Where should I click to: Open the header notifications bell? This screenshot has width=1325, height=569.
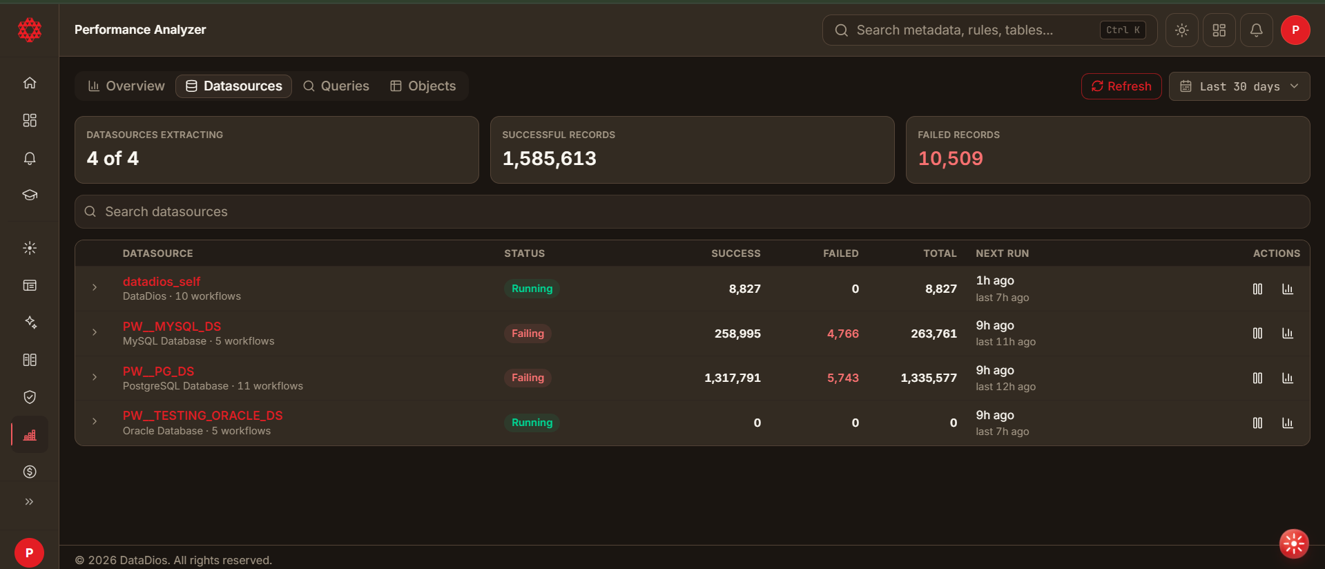(x=1257, y=30)
